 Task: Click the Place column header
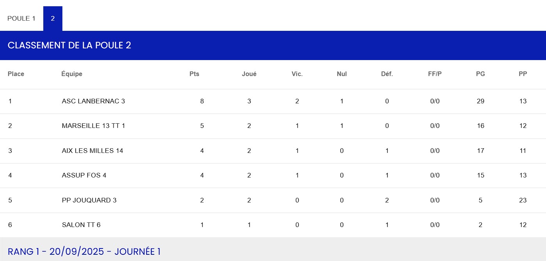16,74
